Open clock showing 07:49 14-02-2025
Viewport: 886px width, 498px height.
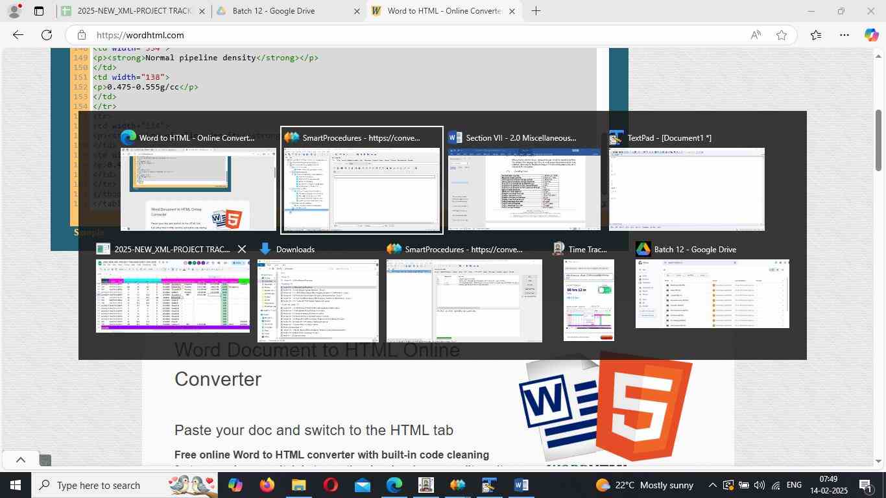coord(828,485)
